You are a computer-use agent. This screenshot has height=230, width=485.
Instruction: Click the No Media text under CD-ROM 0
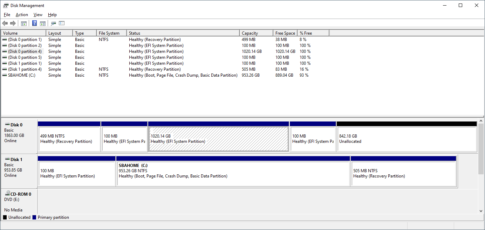(x=13, y=210)
